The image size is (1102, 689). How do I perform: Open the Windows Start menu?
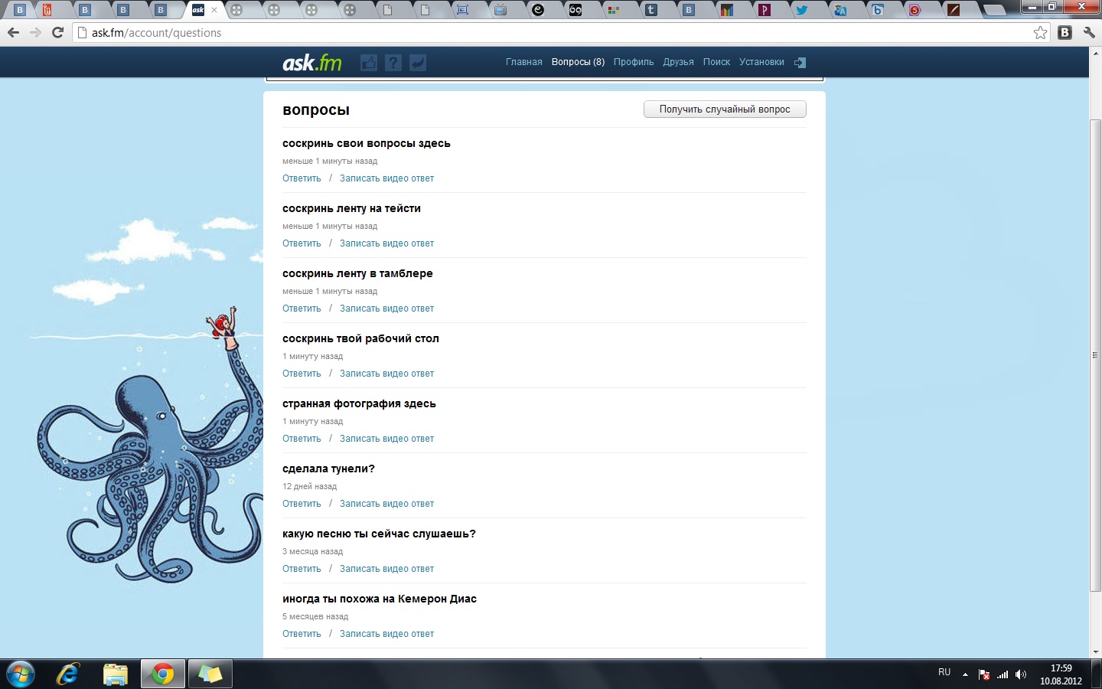[20, 674]
